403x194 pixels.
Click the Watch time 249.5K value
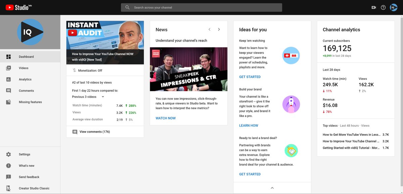(330, 85)
